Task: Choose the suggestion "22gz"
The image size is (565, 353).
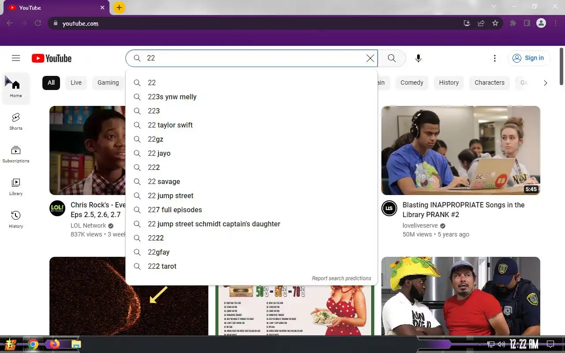Action: [252, 139]
